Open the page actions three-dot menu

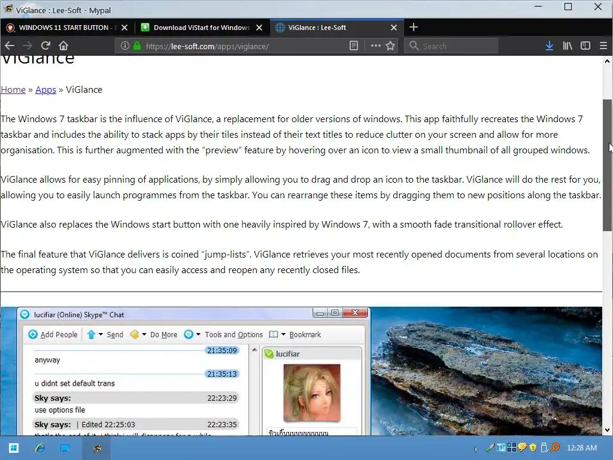[x=375, y=46]
